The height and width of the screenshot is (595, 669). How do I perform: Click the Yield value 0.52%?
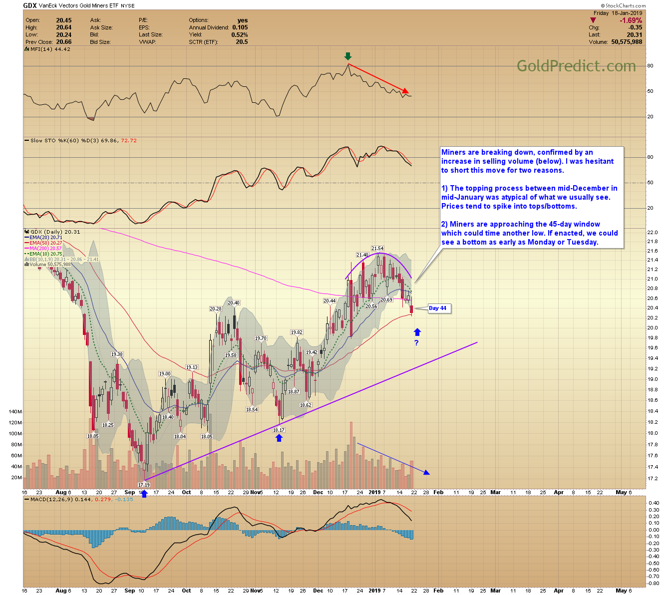[x=240, y=35]
